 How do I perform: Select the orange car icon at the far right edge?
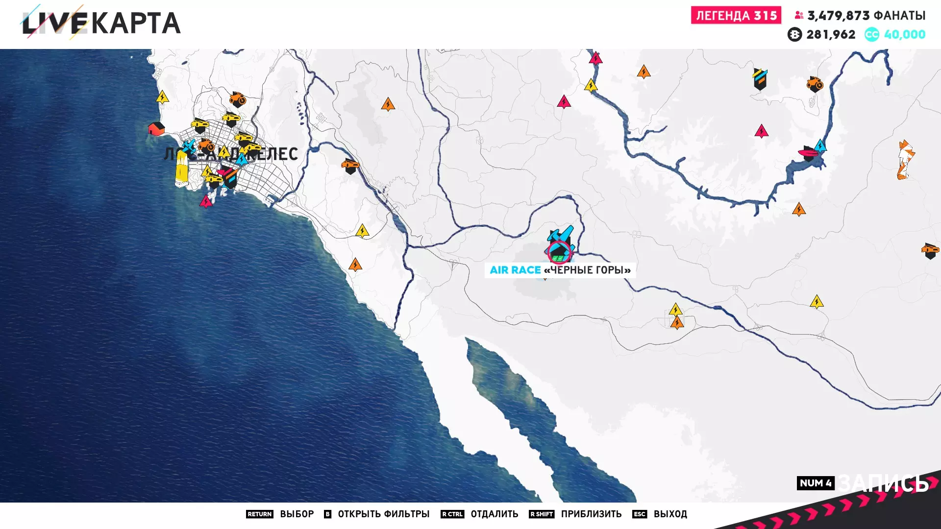click(930, 250)
